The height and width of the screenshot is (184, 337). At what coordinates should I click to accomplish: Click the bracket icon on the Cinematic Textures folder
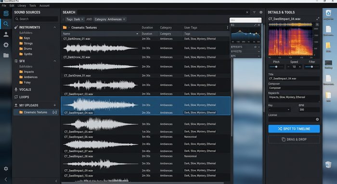(55, 112)
